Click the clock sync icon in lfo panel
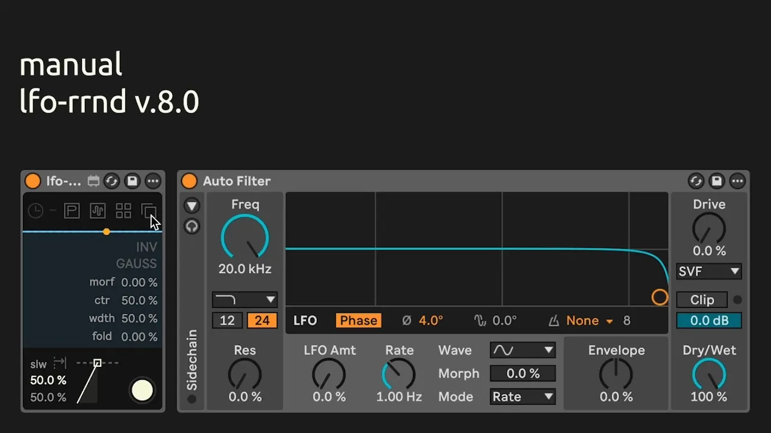 pos(36,210)
